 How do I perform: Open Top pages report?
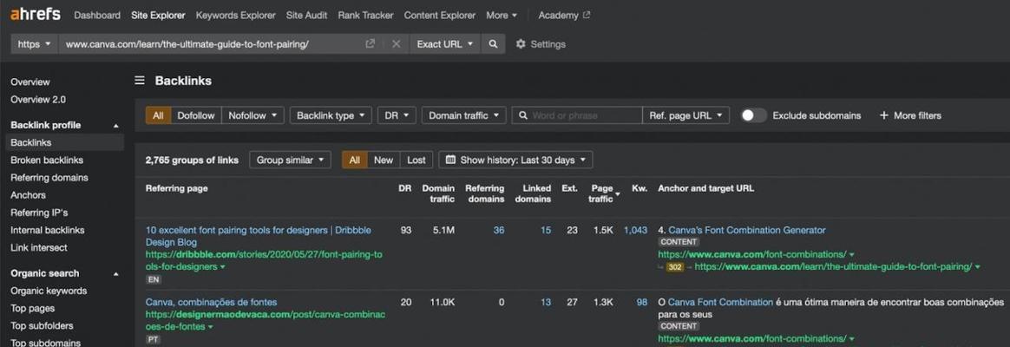[33, 308]
